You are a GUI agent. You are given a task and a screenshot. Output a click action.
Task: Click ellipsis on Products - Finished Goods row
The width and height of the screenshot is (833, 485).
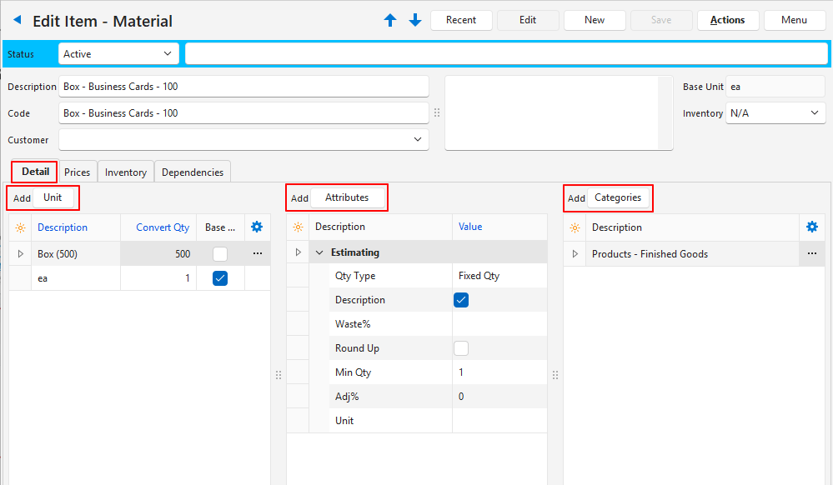coord(811,253)
